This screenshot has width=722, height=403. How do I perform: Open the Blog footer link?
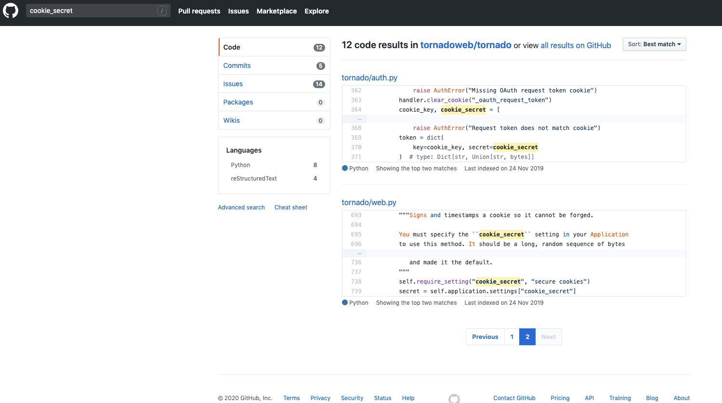pyautogui.click(x=652, y=398)
